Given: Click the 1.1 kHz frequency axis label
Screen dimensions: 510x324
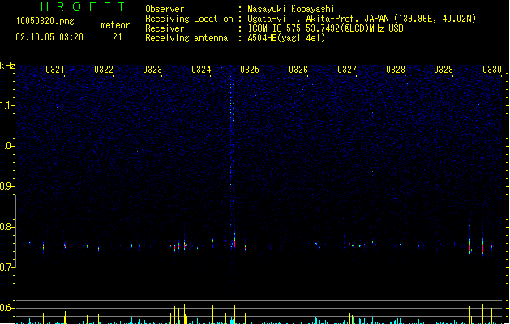Looking at the screenshot, I should tap(6, 105).
